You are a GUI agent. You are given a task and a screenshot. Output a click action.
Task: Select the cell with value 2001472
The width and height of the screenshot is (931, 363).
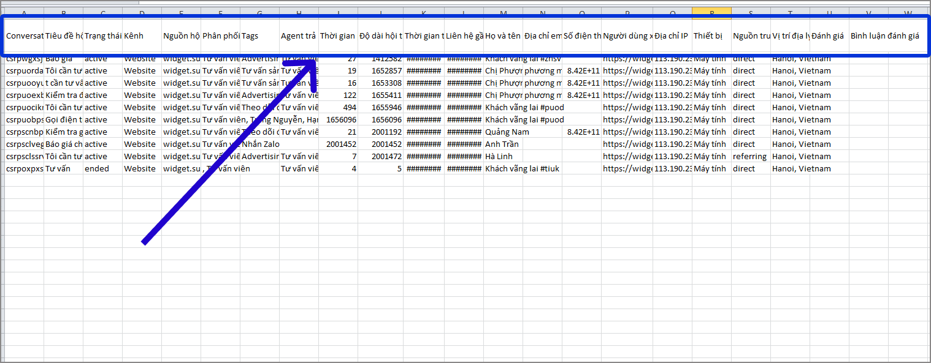pos(380,157)
